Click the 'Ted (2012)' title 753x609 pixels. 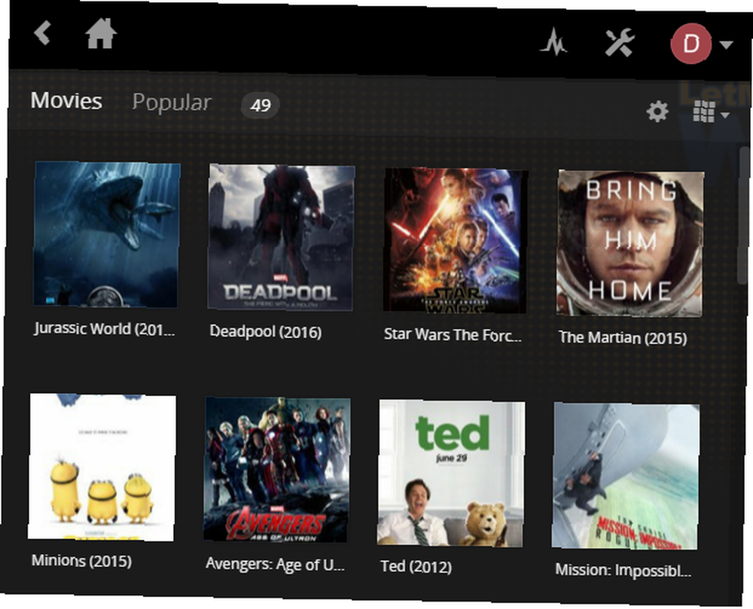[x=416, y=566]
